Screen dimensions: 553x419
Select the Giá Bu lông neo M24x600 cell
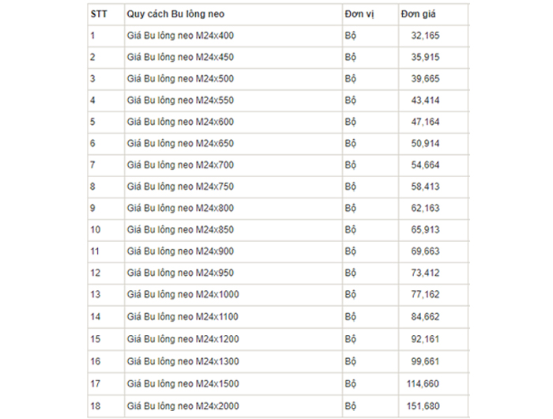pos(180,121)
